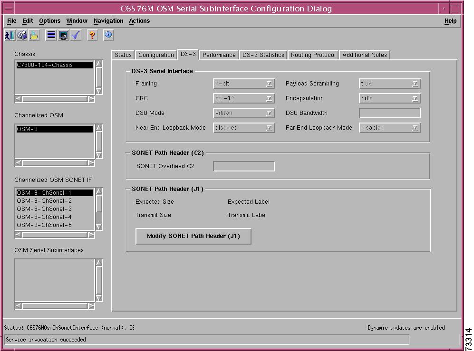The width and height of the screenshot is (474, 351).
Task: Open the Far End Loopback Mode dropdown
Action: pos(390,128)
